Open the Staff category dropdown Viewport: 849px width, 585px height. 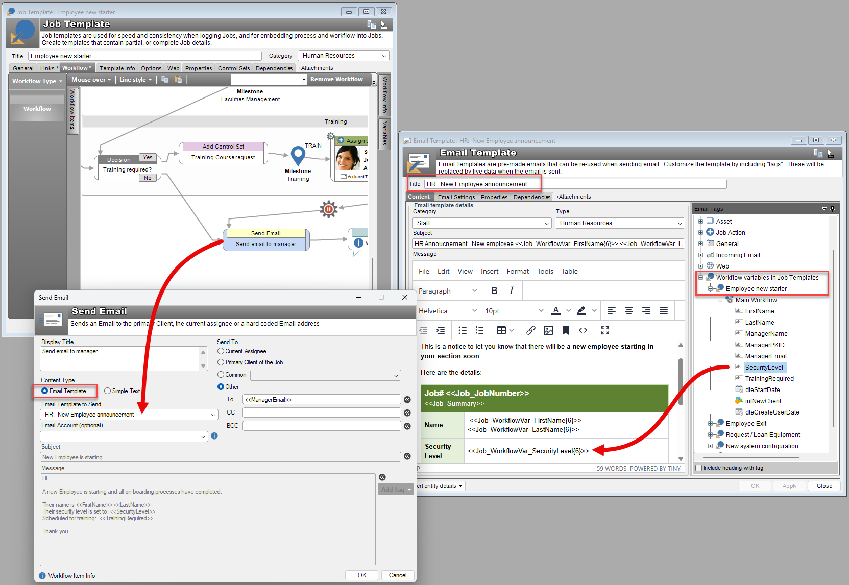point(546,223)
